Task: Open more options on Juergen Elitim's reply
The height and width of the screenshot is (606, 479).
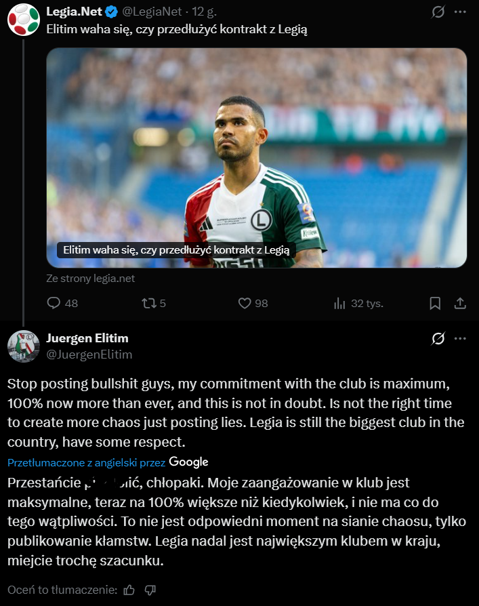Action: (460, 338)
